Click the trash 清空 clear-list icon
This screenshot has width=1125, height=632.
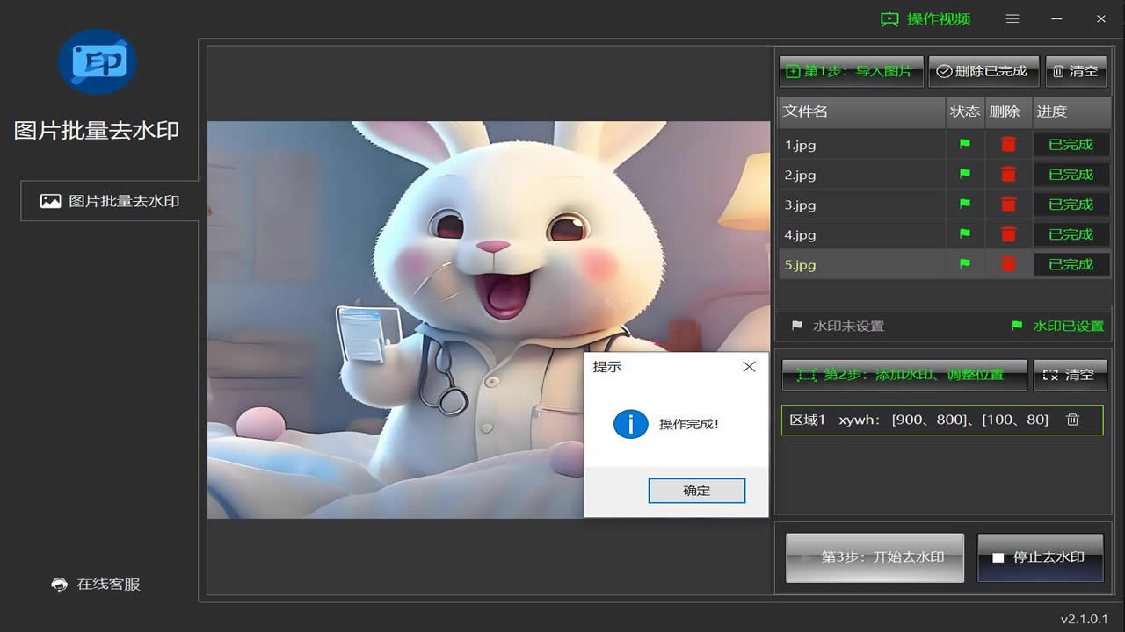pos(1059,72)
